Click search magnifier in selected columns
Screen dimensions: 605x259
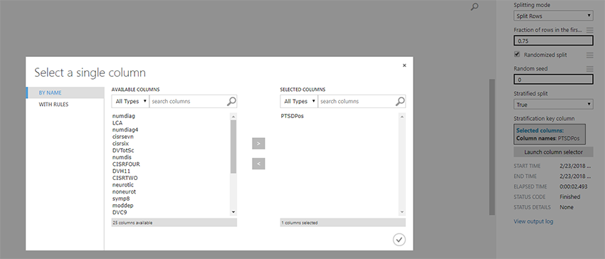point(400,101)
